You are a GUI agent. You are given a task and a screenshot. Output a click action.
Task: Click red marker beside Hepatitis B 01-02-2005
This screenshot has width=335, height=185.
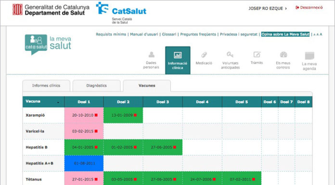pyautogui.click(x=135, y=147)
